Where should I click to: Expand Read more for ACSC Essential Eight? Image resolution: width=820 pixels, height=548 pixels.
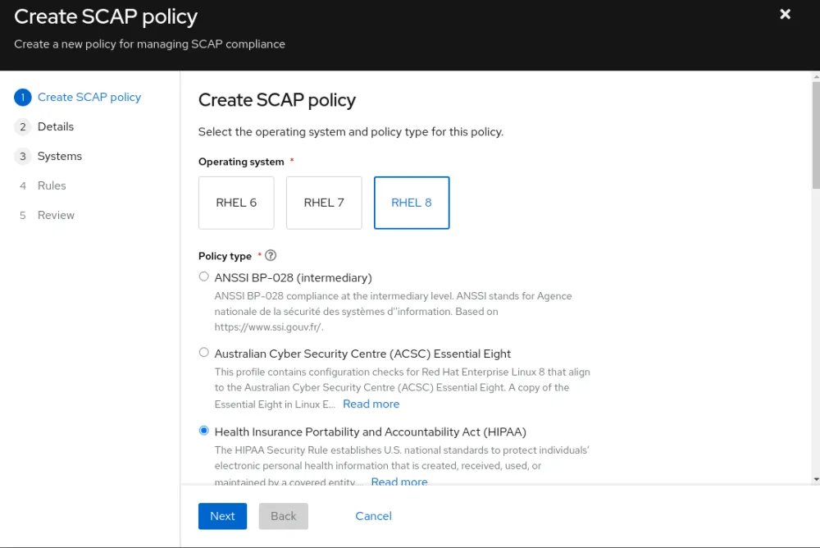371,404
